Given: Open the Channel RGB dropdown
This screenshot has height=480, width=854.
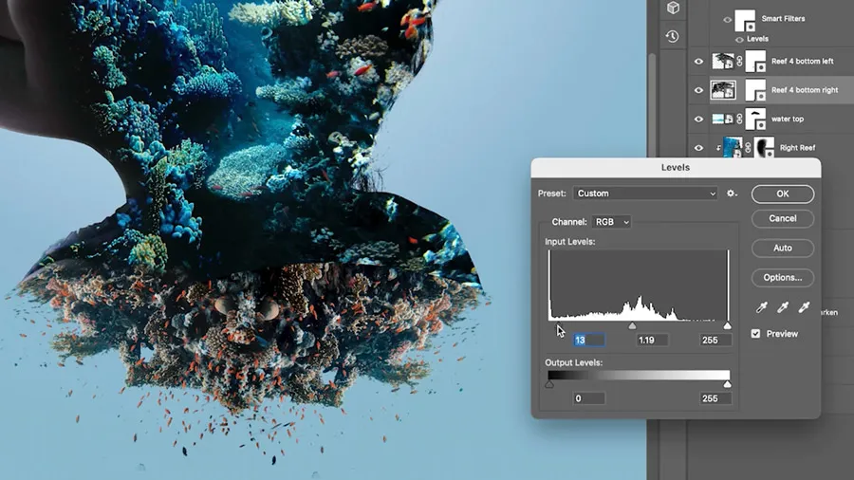Looking at the screenshot, I should point(611,222).
